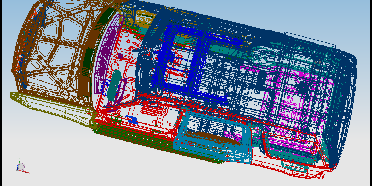Click the gray origin sphere of the triad
This screenshot has height=186, width=372.
coord(18,170)
